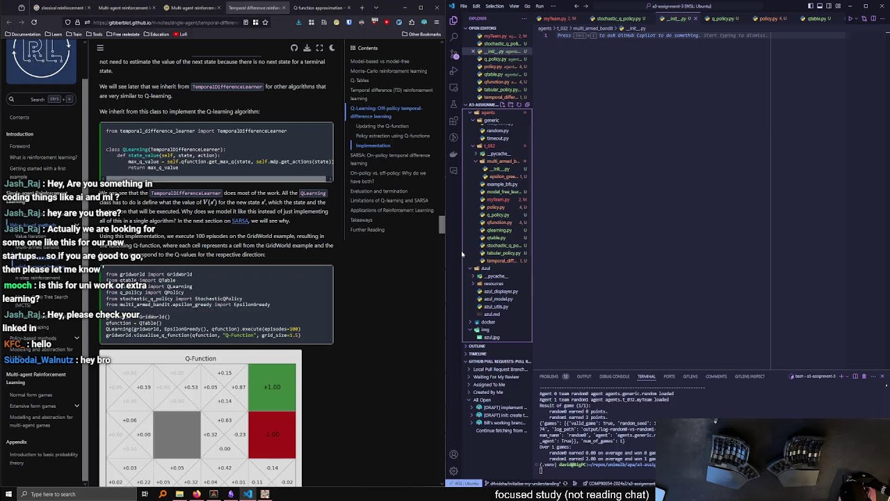The height and width of the screenshot is (501, 890).
Task: Open VS Code Accounts icon
Action: point(454,454)
